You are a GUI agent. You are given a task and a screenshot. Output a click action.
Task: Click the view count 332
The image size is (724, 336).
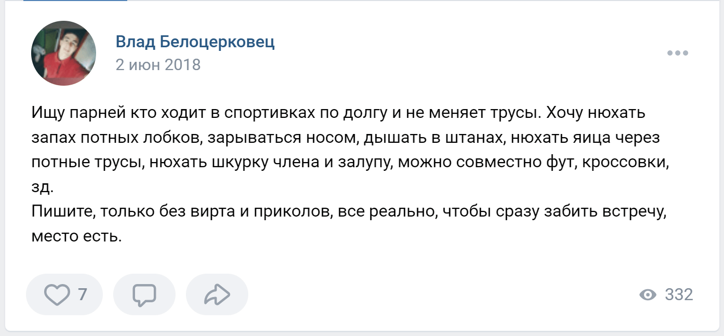tap(679, 295)
